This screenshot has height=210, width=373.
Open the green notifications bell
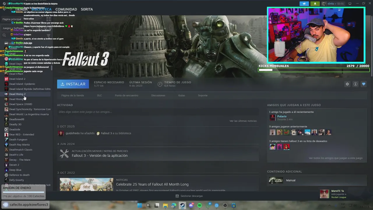coord(315,4)
